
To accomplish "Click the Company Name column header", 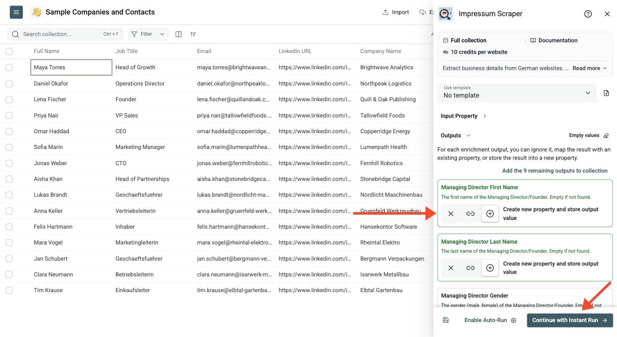I will pyautogui.click(x=381, y=51).
